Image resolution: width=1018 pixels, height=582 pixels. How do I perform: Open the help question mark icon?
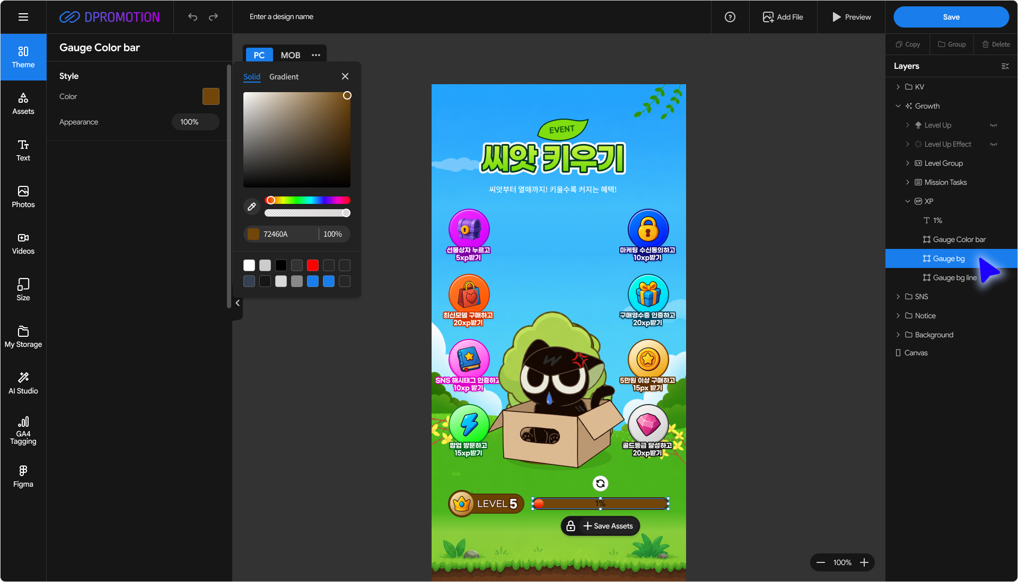(x=730, y=17)
